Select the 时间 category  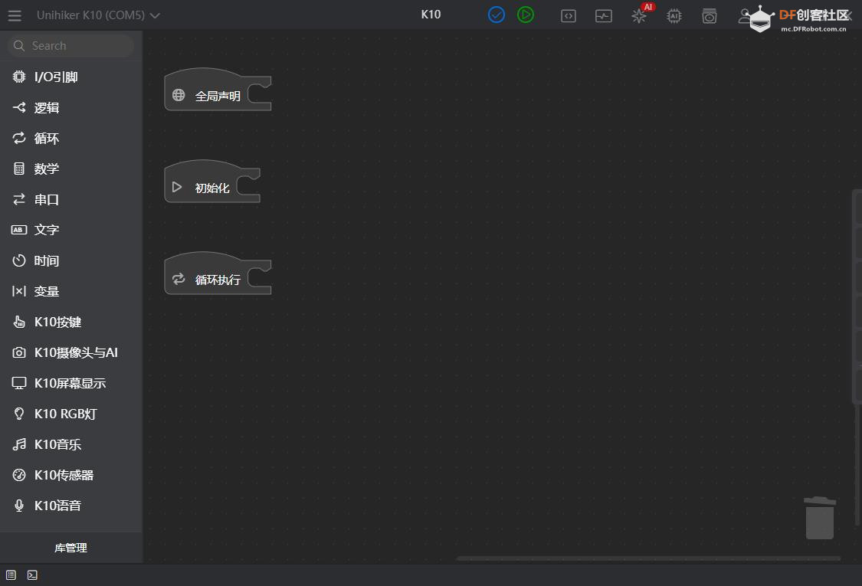71,260
